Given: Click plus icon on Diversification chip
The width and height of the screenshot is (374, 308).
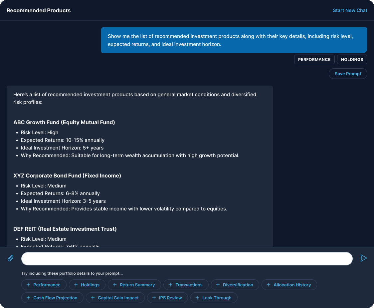Looking at the screenshot, I should 218,285.
